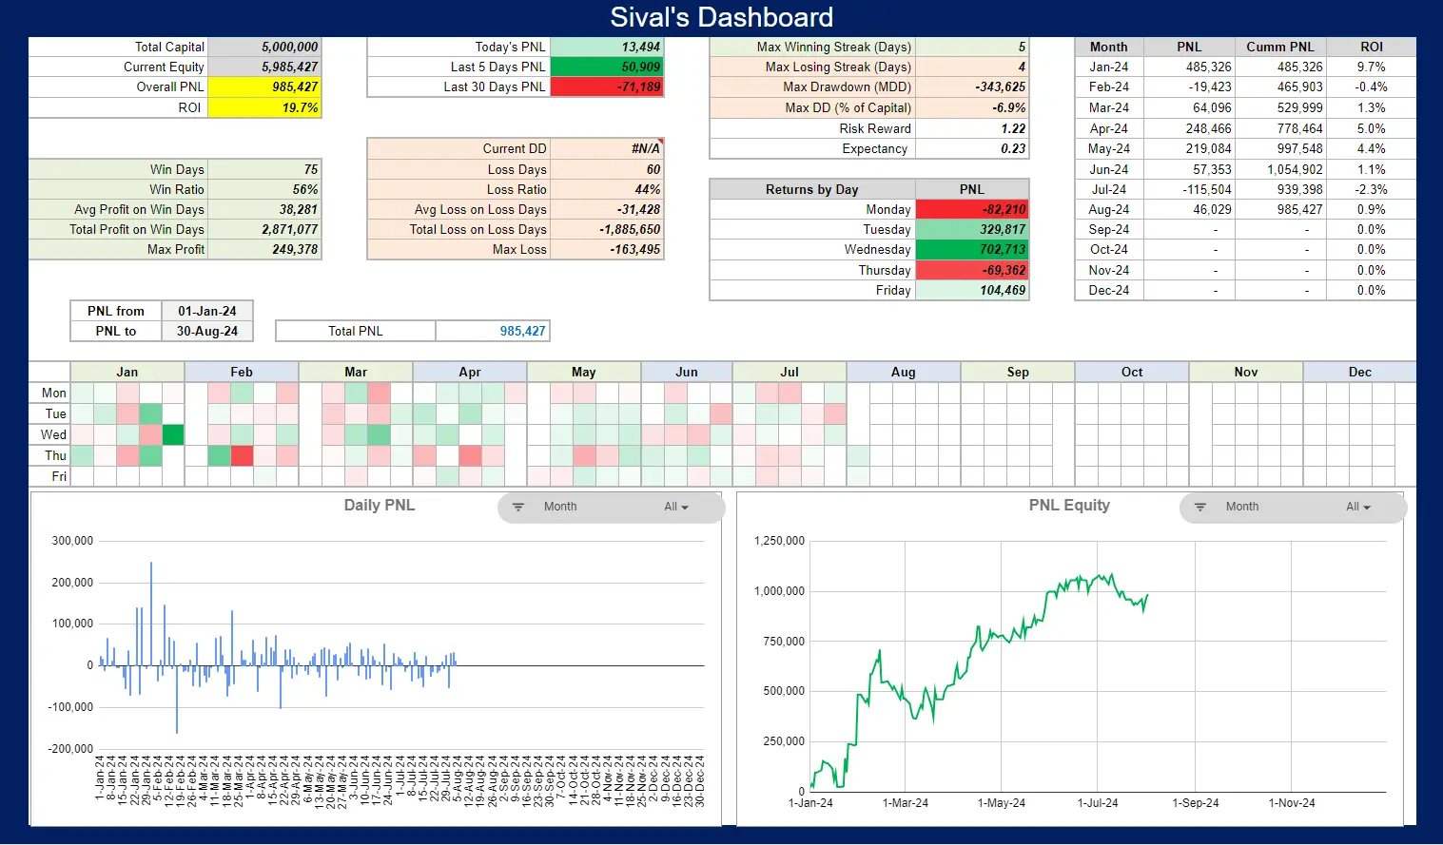Image resolution: width=1443 pixels, height=845 pixels.
Task: Click the Total PNL value 985,427
Action: [x=493, y=331]
